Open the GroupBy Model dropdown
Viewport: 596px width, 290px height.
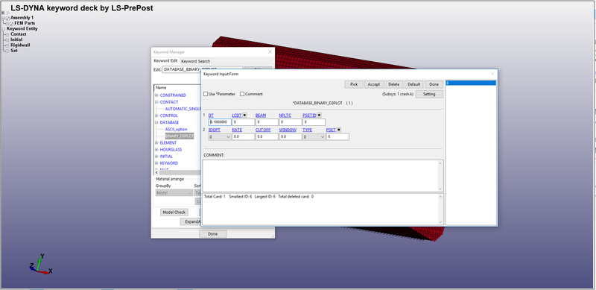[174, 192]
